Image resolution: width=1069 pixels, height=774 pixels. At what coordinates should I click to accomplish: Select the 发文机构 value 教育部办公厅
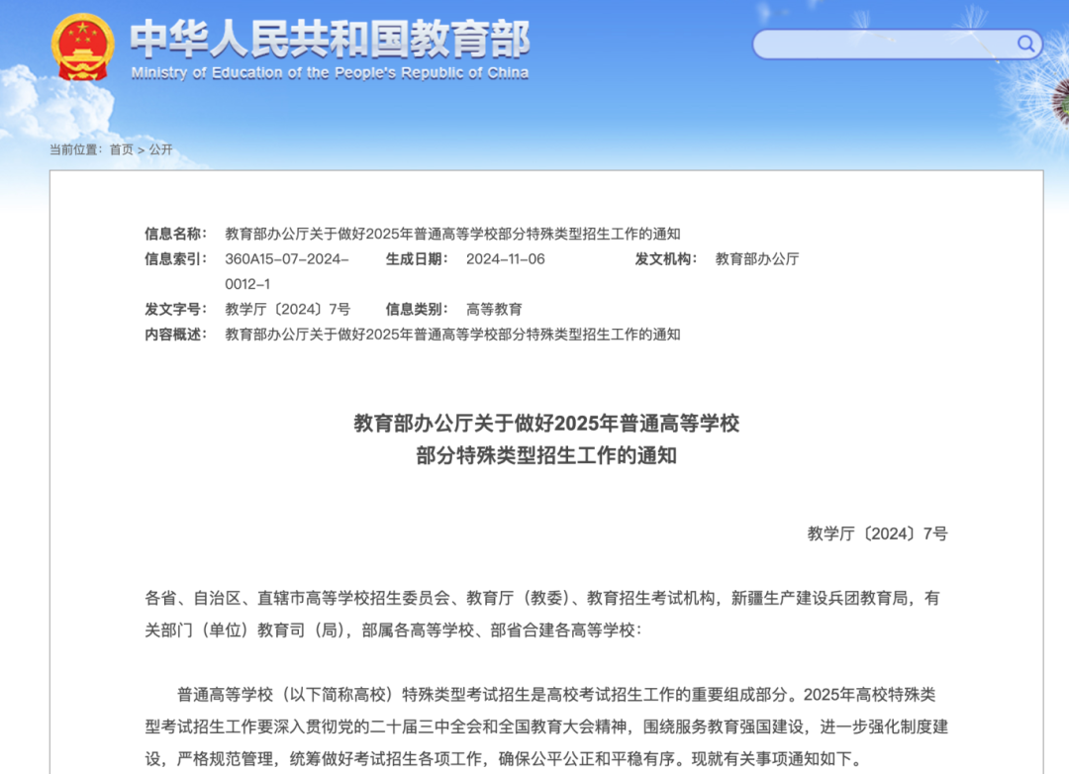click(758, 259)
